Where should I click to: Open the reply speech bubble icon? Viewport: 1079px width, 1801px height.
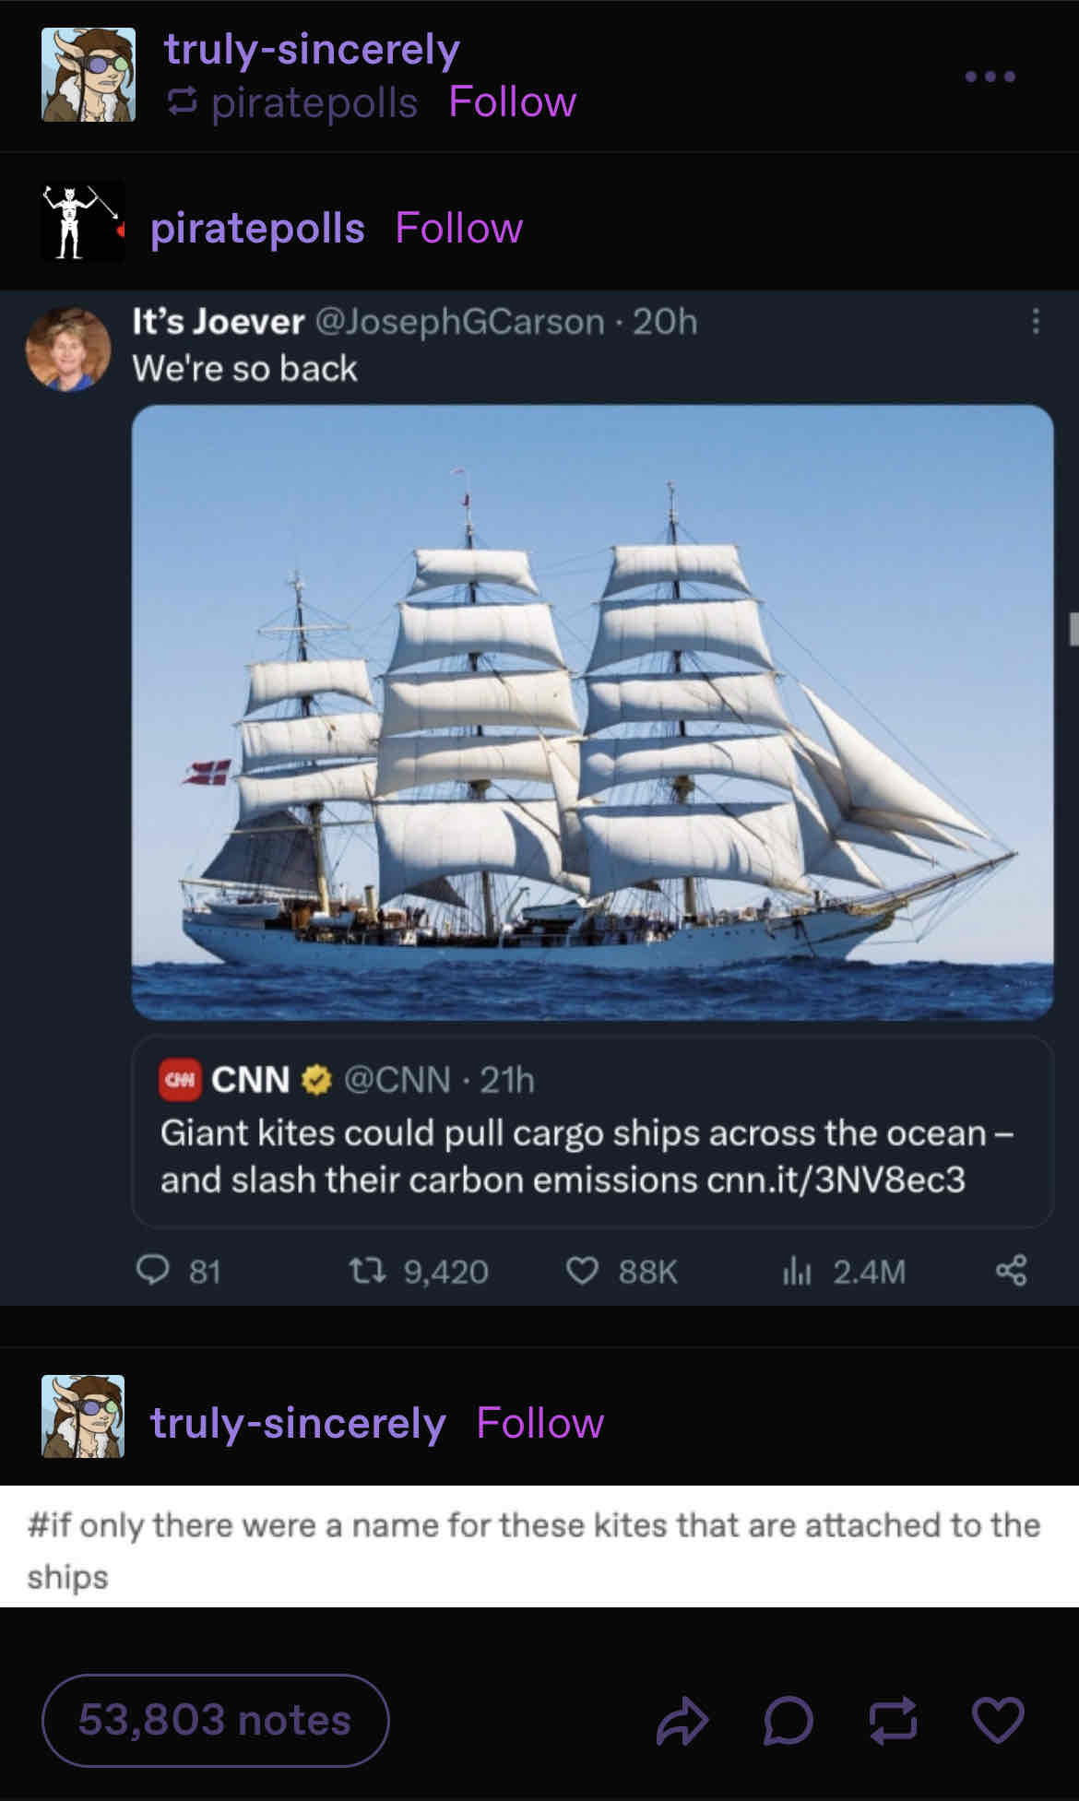788,1721
